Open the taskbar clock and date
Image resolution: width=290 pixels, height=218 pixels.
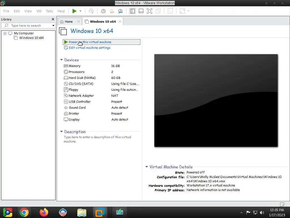(277, 212)
